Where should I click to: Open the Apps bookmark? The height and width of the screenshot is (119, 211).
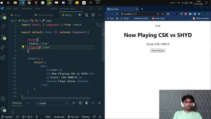[110, 19]
